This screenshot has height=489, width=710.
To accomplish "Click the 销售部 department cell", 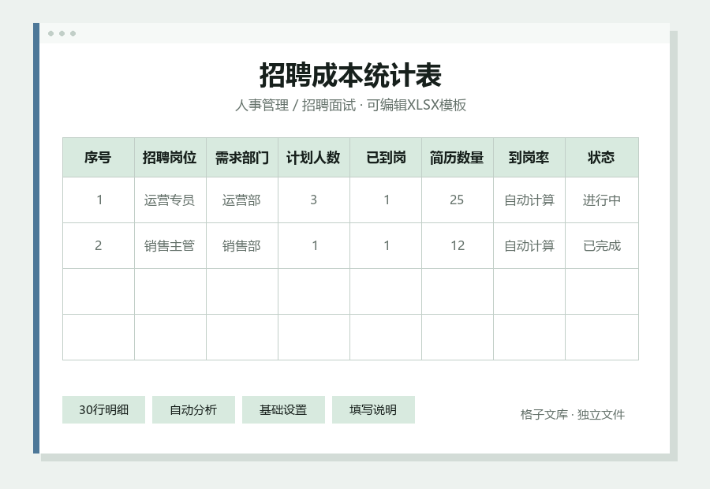I will pos(242,246).
